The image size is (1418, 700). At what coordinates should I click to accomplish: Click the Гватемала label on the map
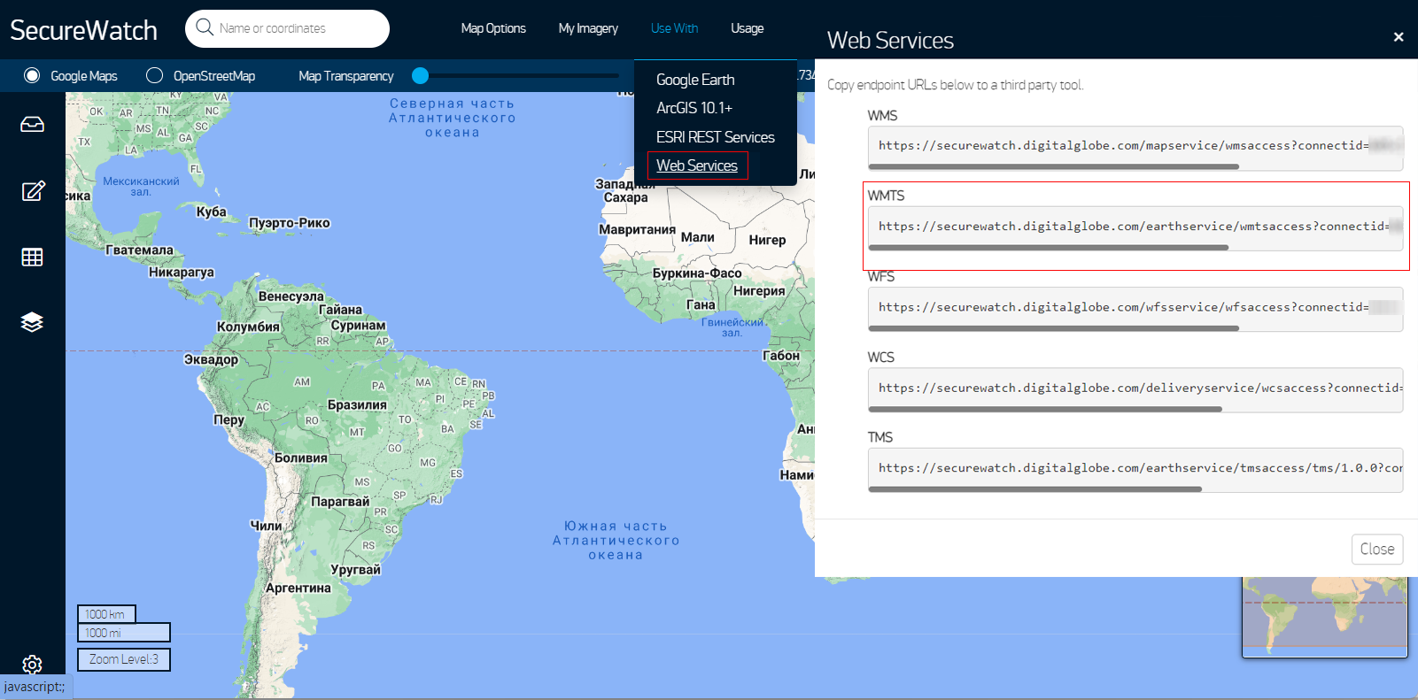(139, 250)
